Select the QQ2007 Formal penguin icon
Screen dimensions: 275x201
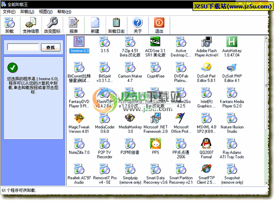206,143
